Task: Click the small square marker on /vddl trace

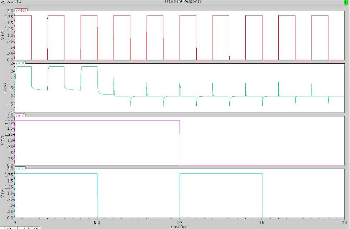Action: tap(48, 18)
